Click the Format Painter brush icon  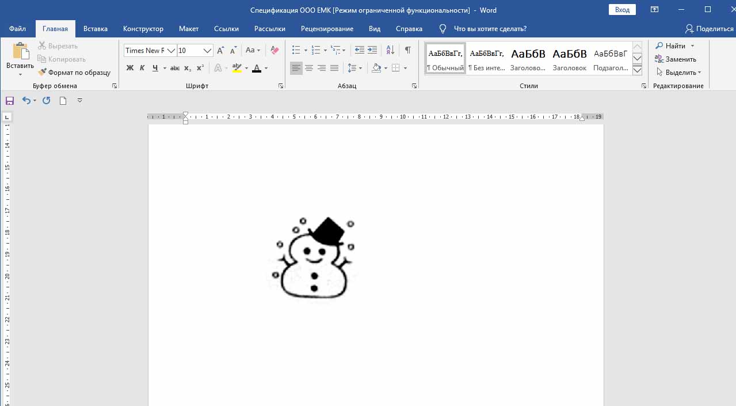(x=42, y=73)
